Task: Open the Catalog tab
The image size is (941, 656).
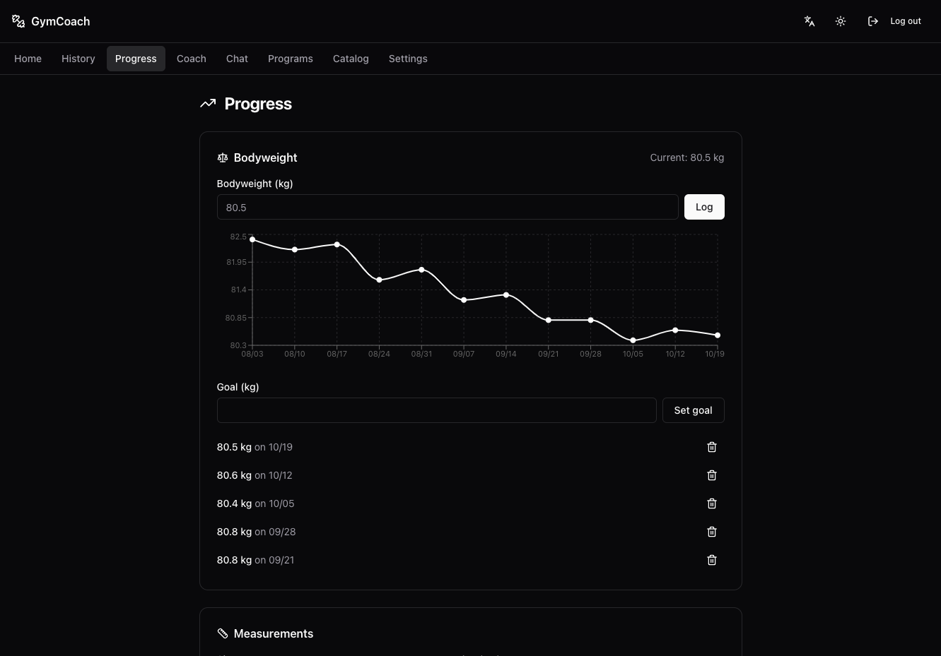Action: tap(351, 59)
